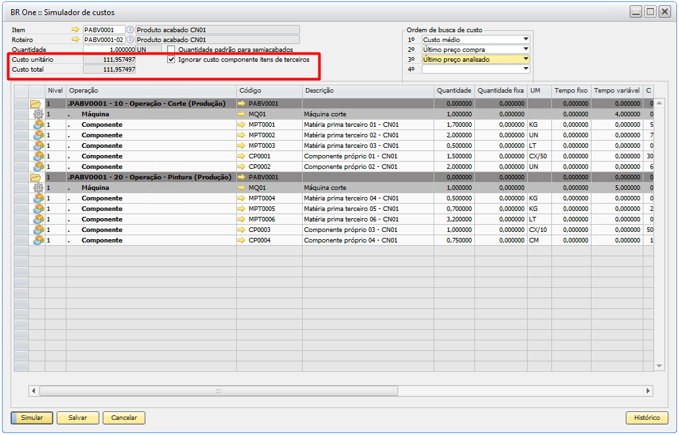Image resolution: width=679 pixels, height=435 pixels.
Task: Open the item chooser icon beside PABV0001
Action: [x=130, y=30]
